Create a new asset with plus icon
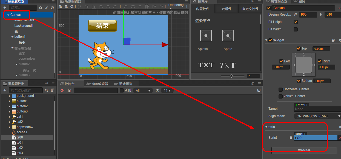Viewport: 341px width, 159px height. pos(5,90)
